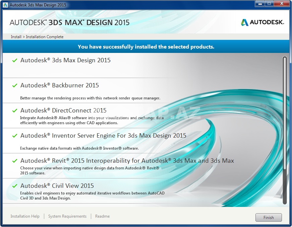Close the installer window
This screenshot has height=227, width=292.
pyautogui.click(x=282, y=4)
